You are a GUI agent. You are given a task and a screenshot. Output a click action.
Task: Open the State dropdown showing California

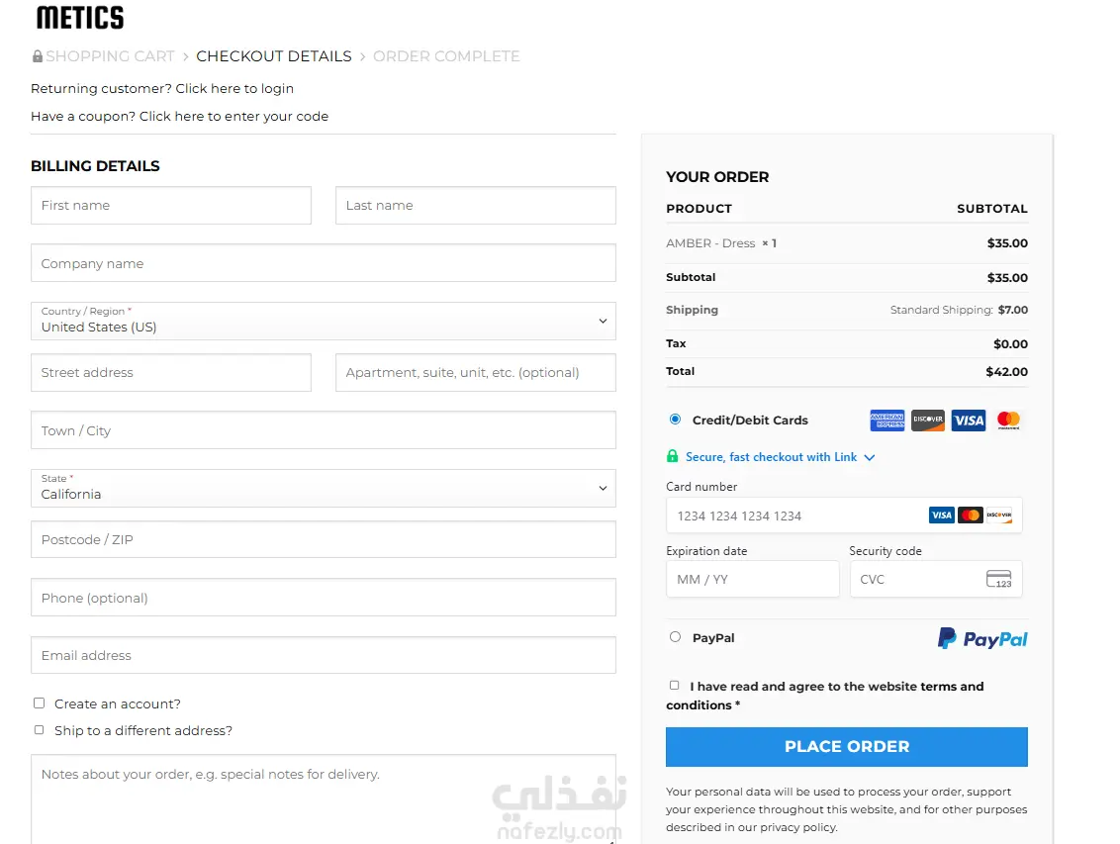[323, 488]
